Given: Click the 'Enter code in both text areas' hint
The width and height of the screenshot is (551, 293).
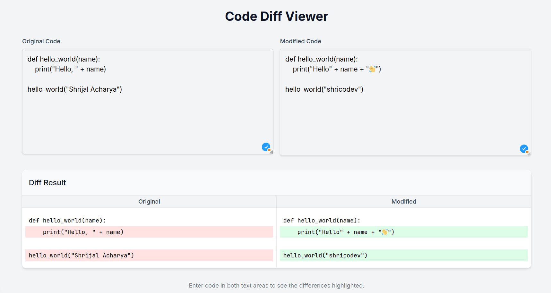Looking at the screenshot, I should [x=276, y=286].
